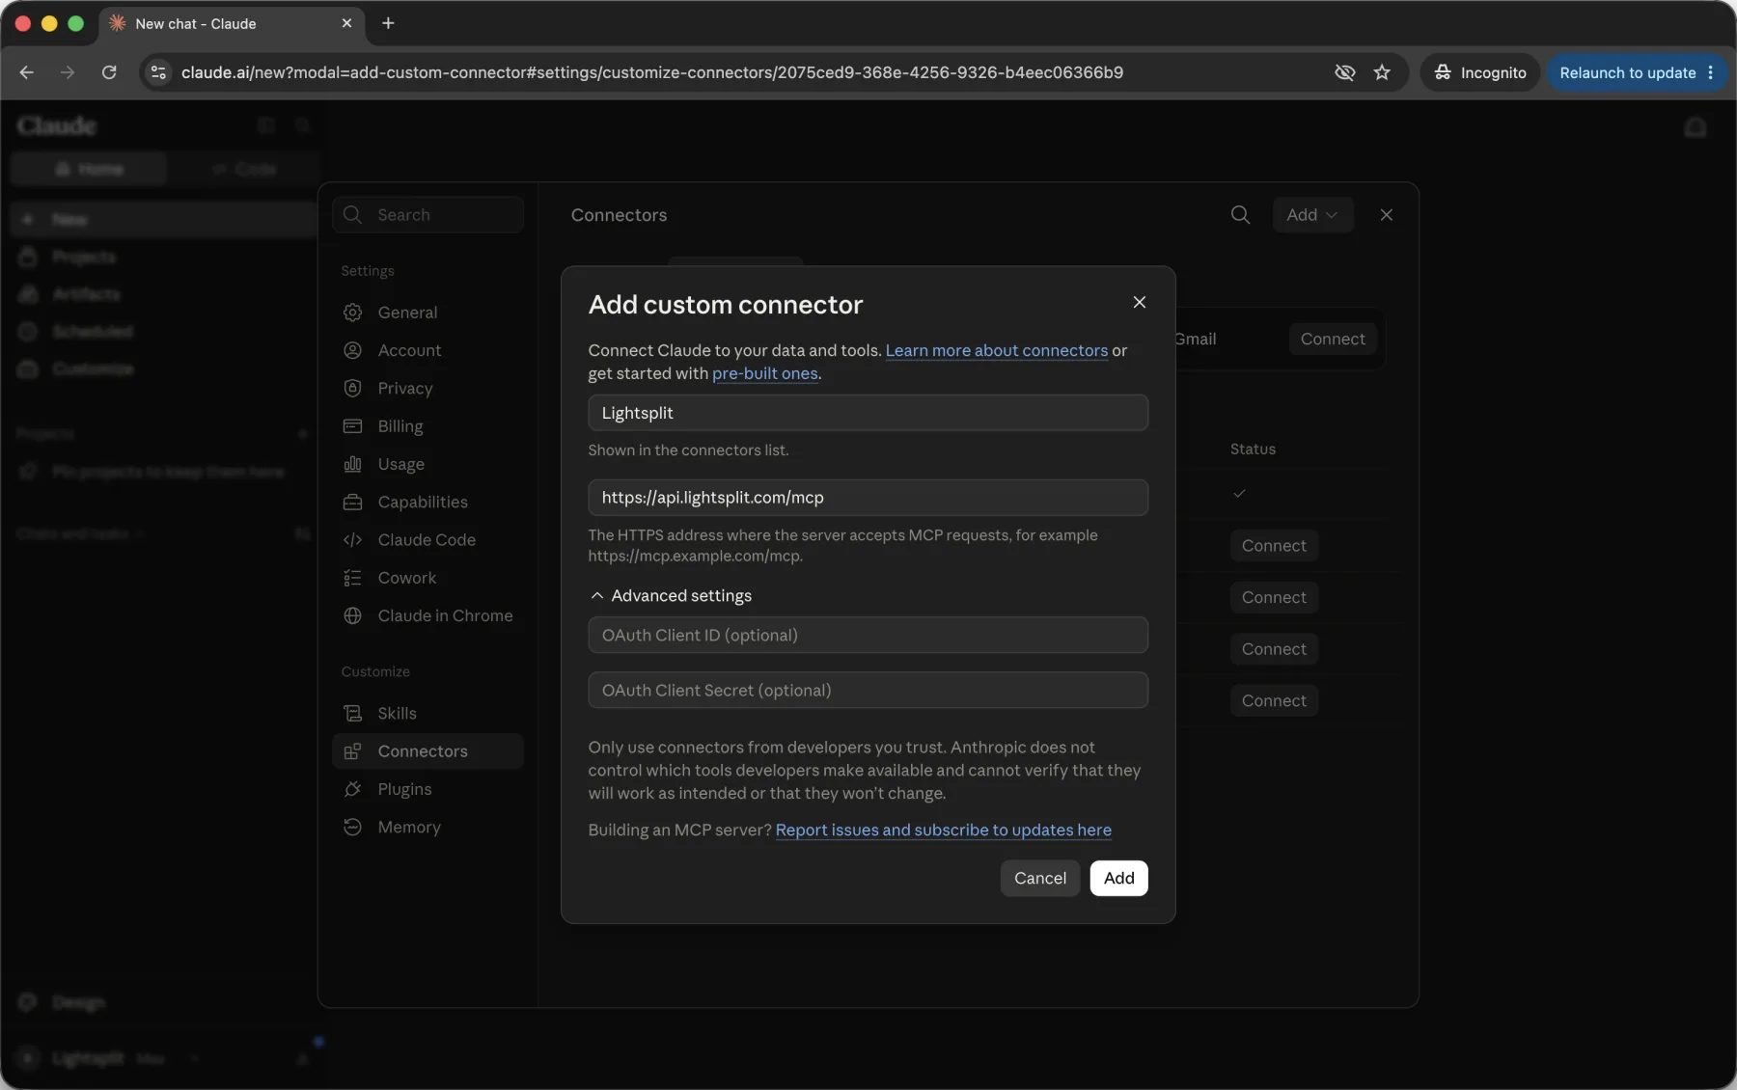Viewport: 1737px width, 1090px height.
Task: Open the pre-built ones link
Action: click(x=764, y=373)
